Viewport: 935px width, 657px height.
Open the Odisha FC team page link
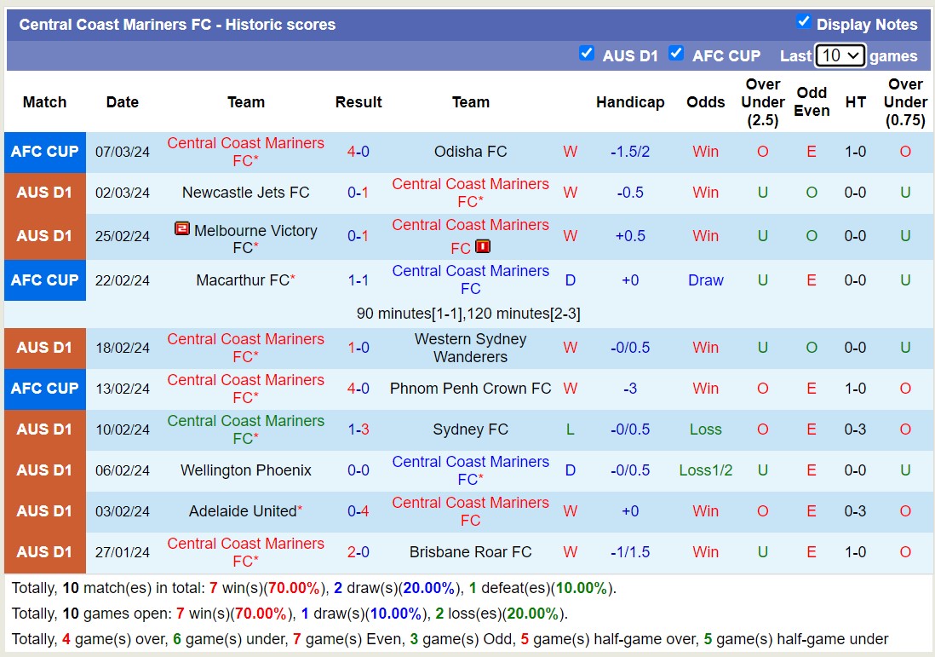tap(470, 152)
